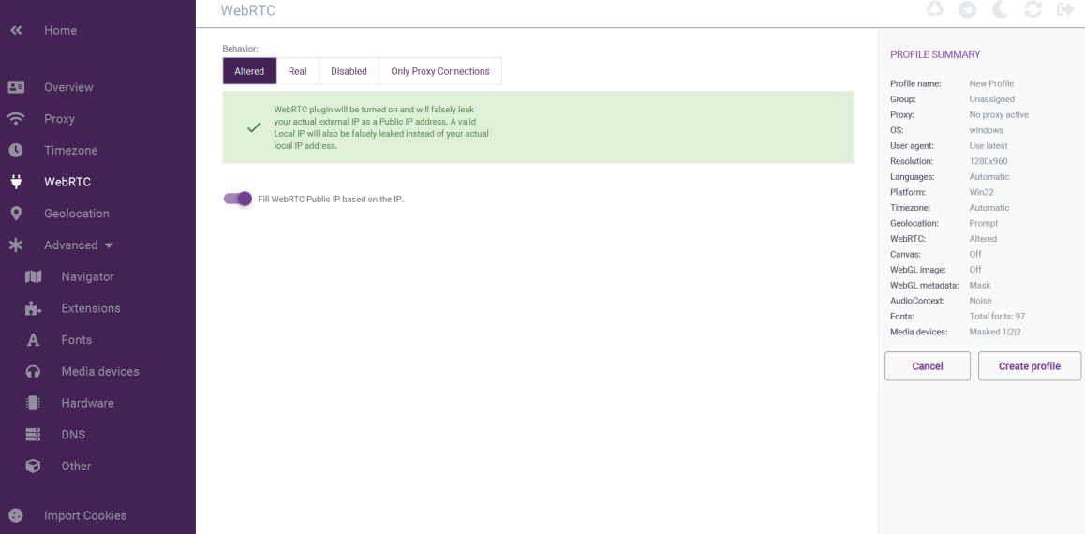Open Import Cookies option
The image size is (1085, 534).
tap(85, 516)
